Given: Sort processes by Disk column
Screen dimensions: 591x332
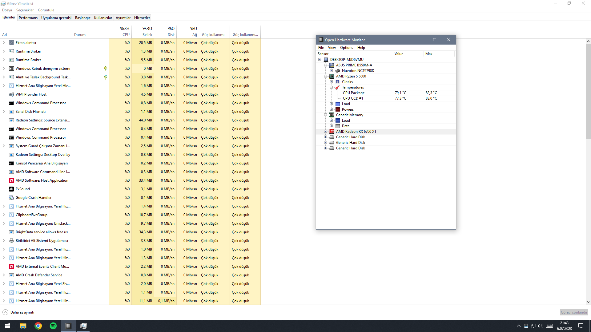Looking at the screenshot, I should point(165,31).
